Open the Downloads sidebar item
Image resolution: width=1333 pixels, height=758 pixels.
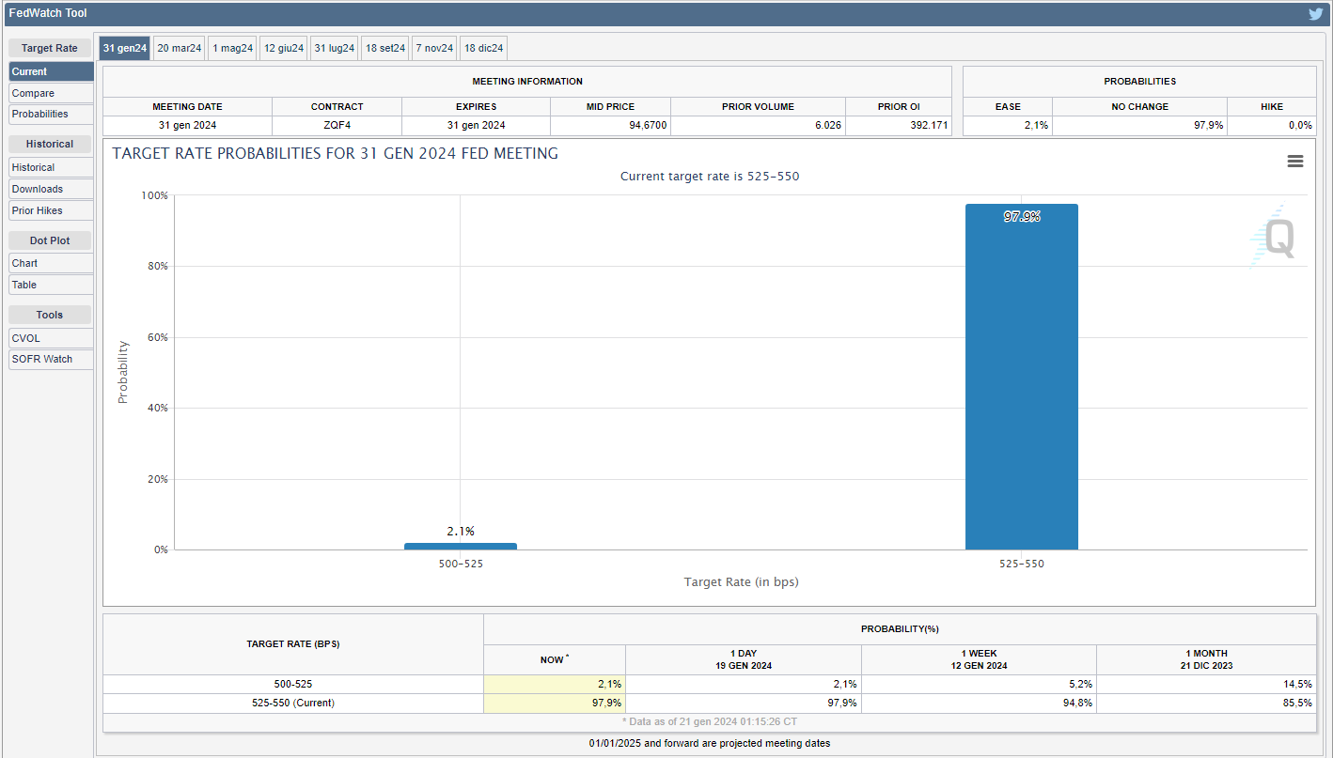coord(51,189)
